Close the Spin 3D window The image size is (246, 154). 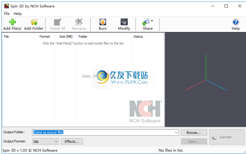point(240,6)
